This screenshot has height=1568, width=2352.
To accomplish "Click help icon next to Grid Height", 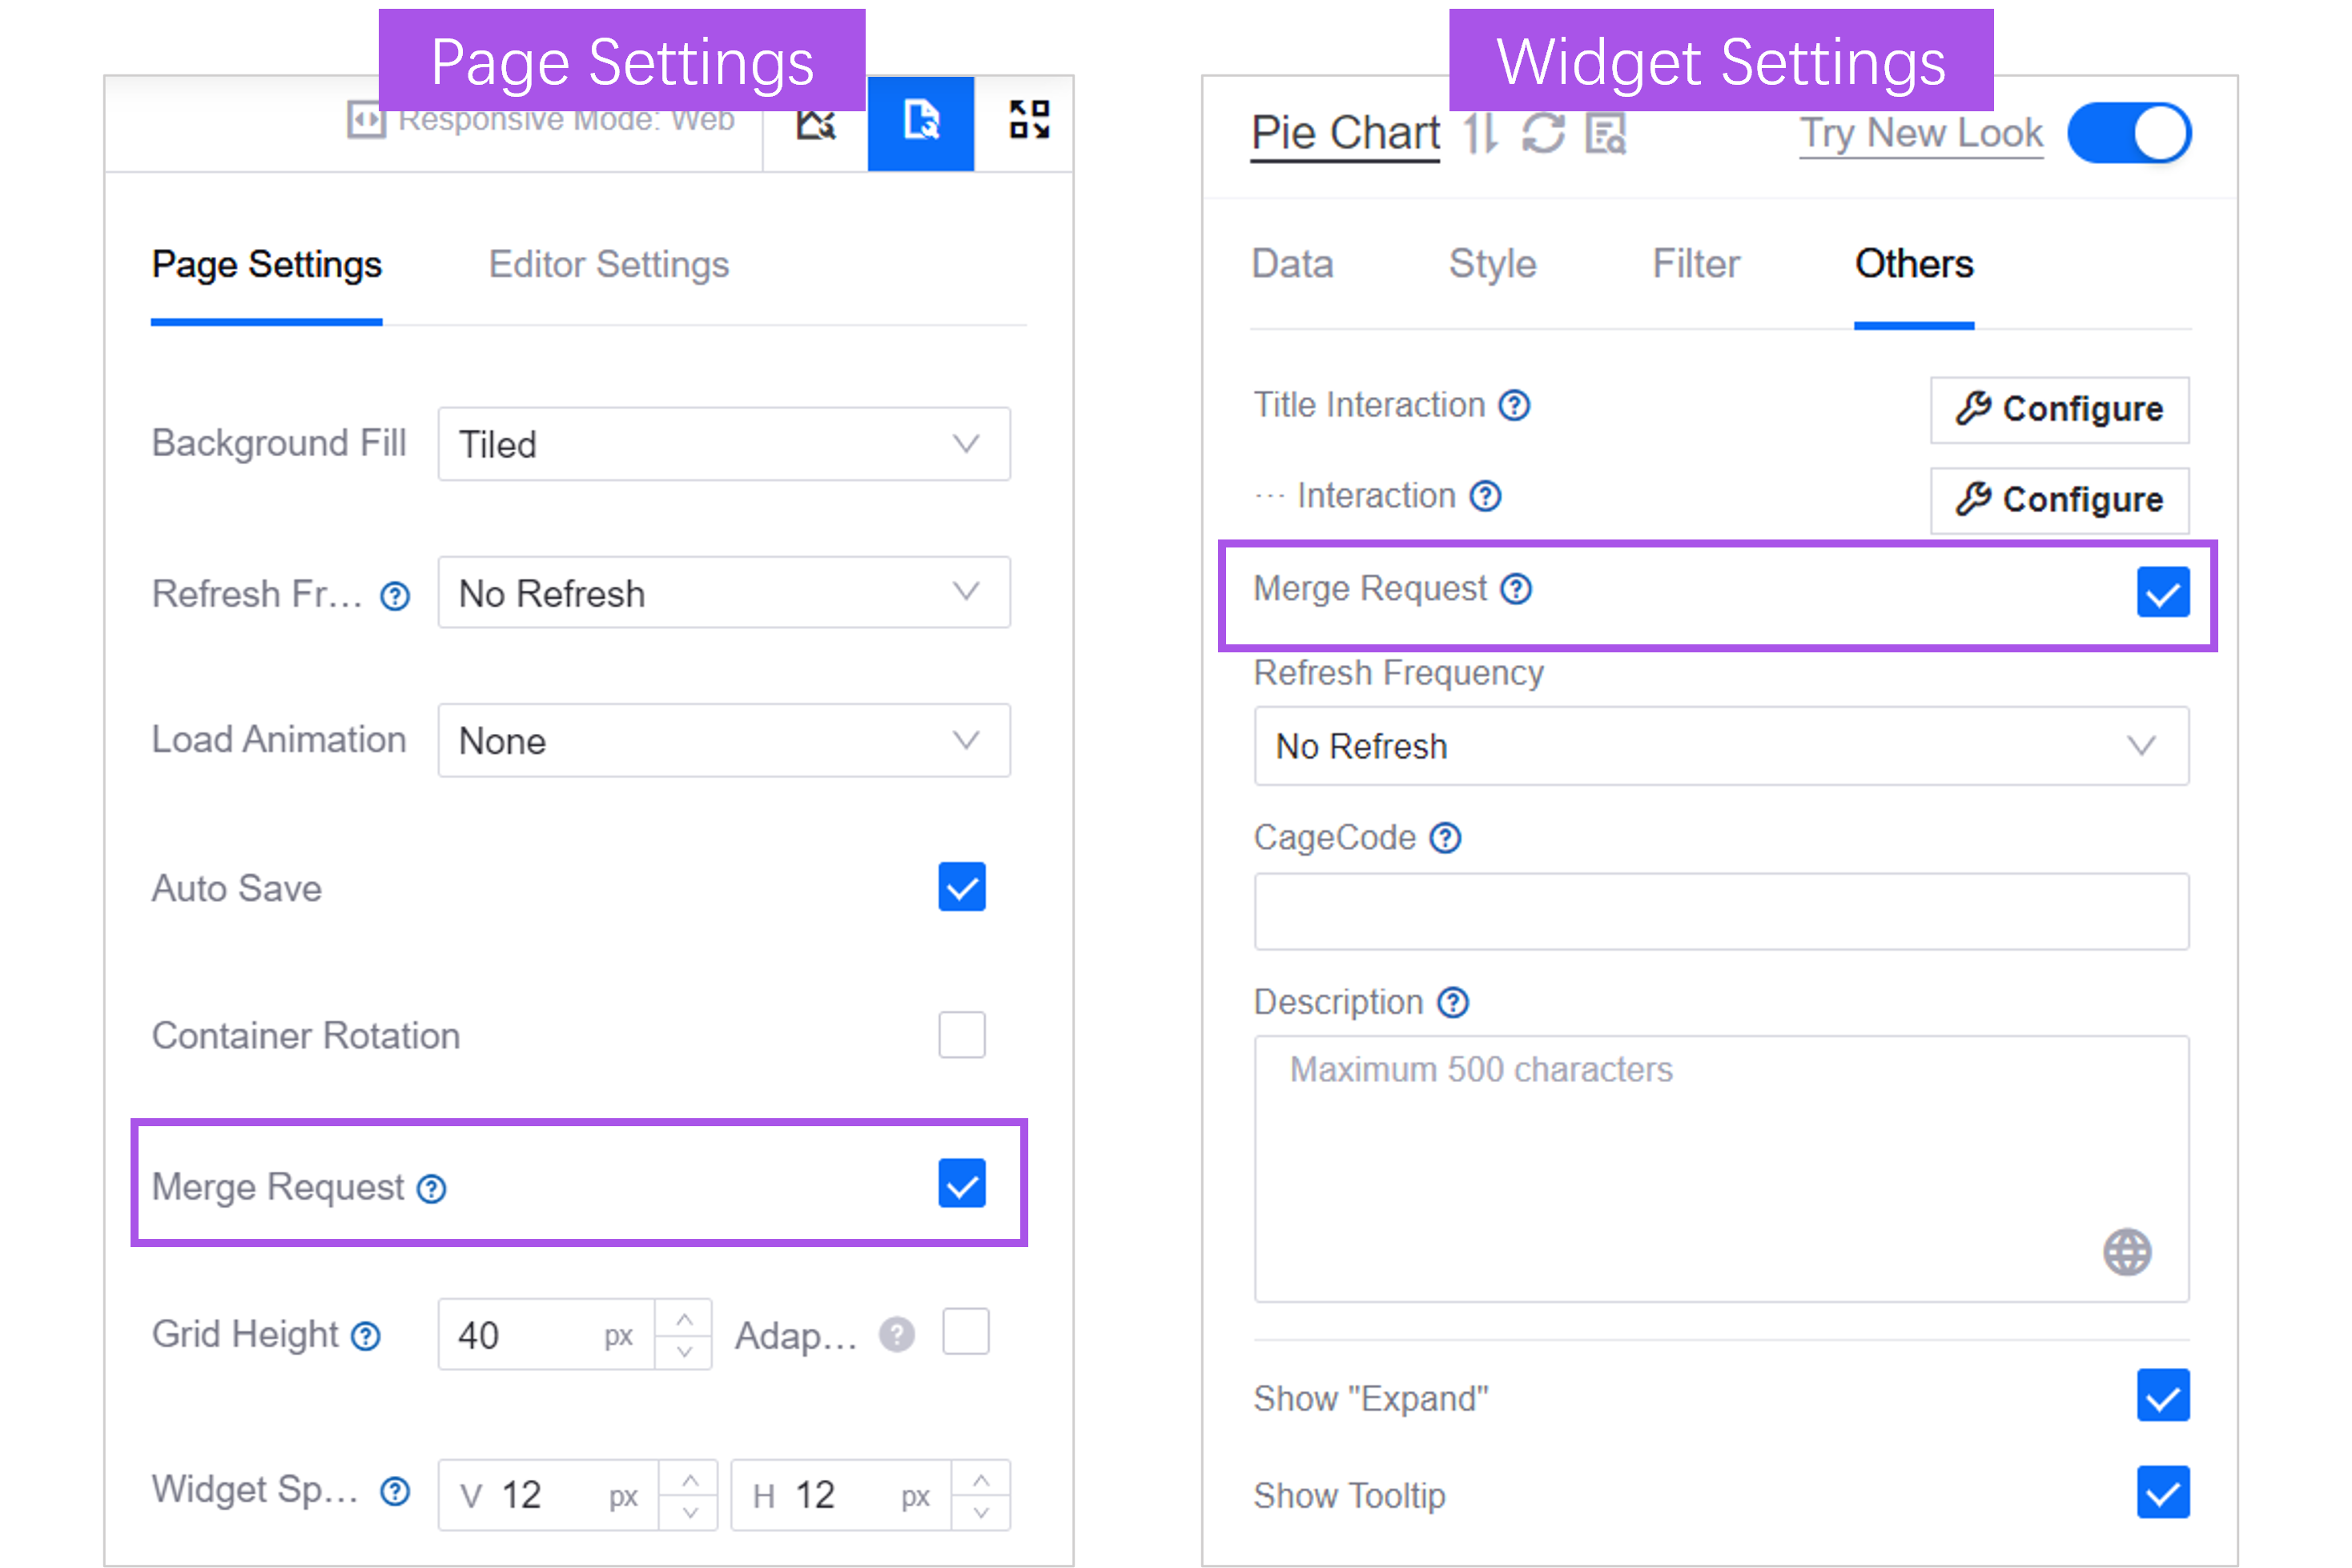I will 366,1336.
